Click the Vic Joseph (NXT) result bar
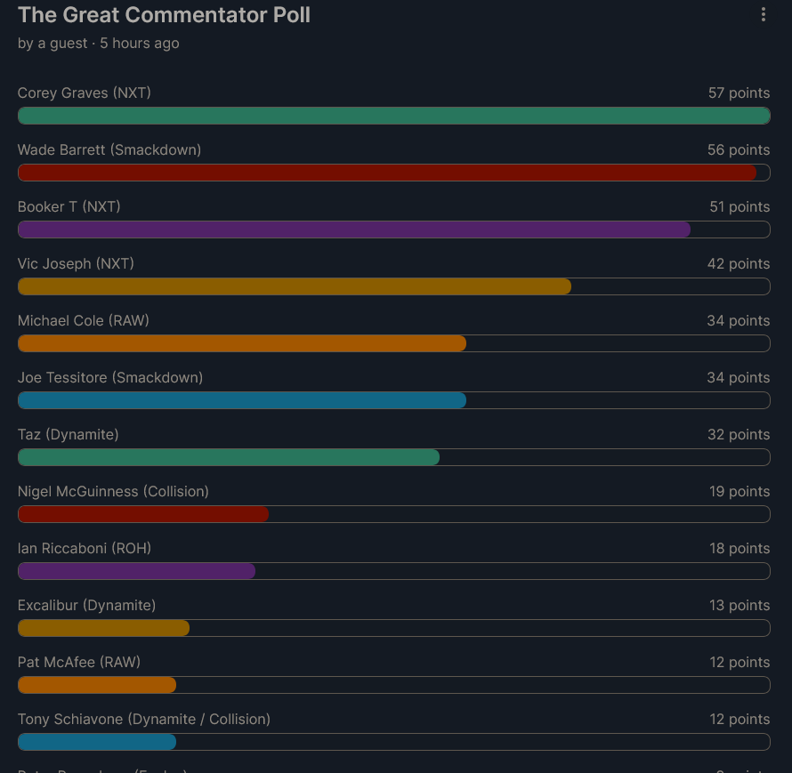This screenshot has width=792, height=773. tap(295, 286)
